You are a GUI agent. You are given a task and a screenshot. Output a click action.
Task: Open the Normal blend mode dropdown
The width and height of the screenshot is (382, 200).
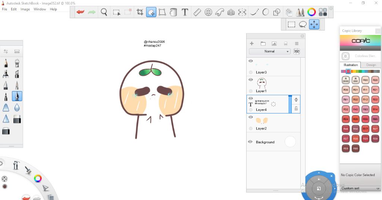270,51
